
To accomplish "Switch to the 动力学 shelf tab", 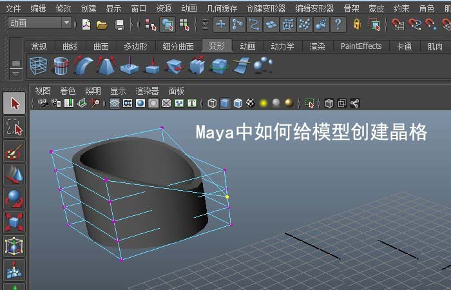I will pos(282,46).
